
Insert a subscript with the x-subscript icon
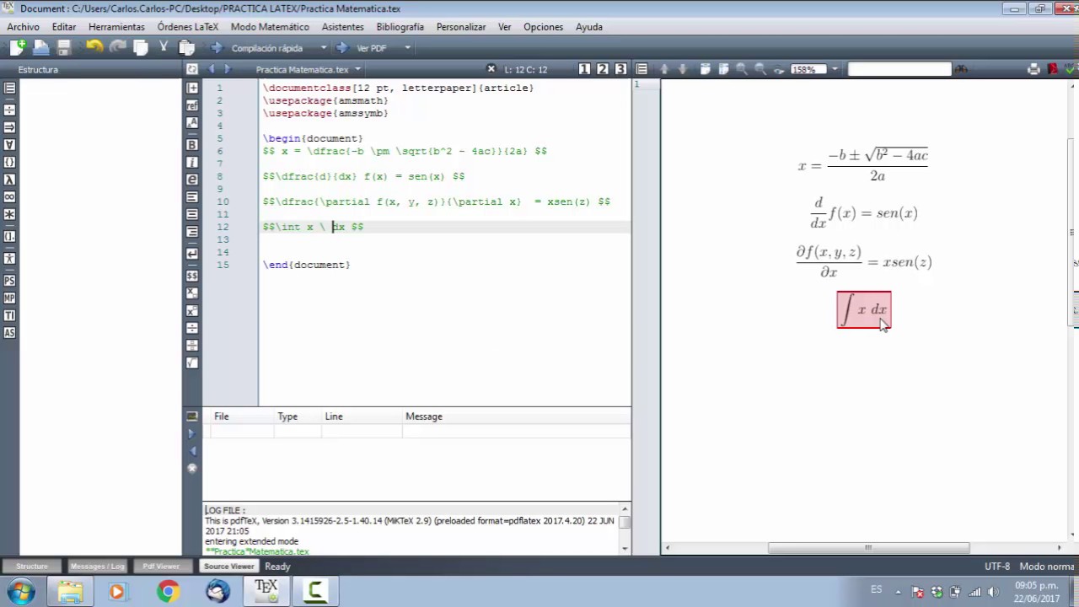pyautogui.click(x=192, y=293)
